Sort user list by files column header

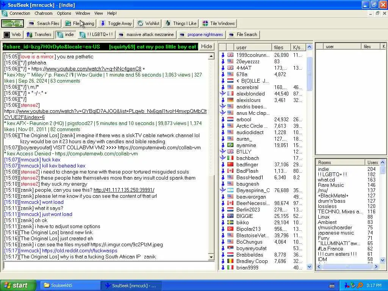click(281, 47)
